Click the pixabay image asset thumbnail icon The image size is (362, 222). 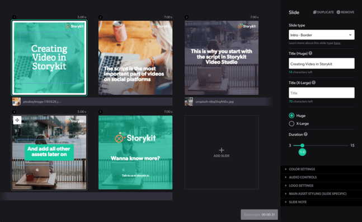(x=16, y=101)
